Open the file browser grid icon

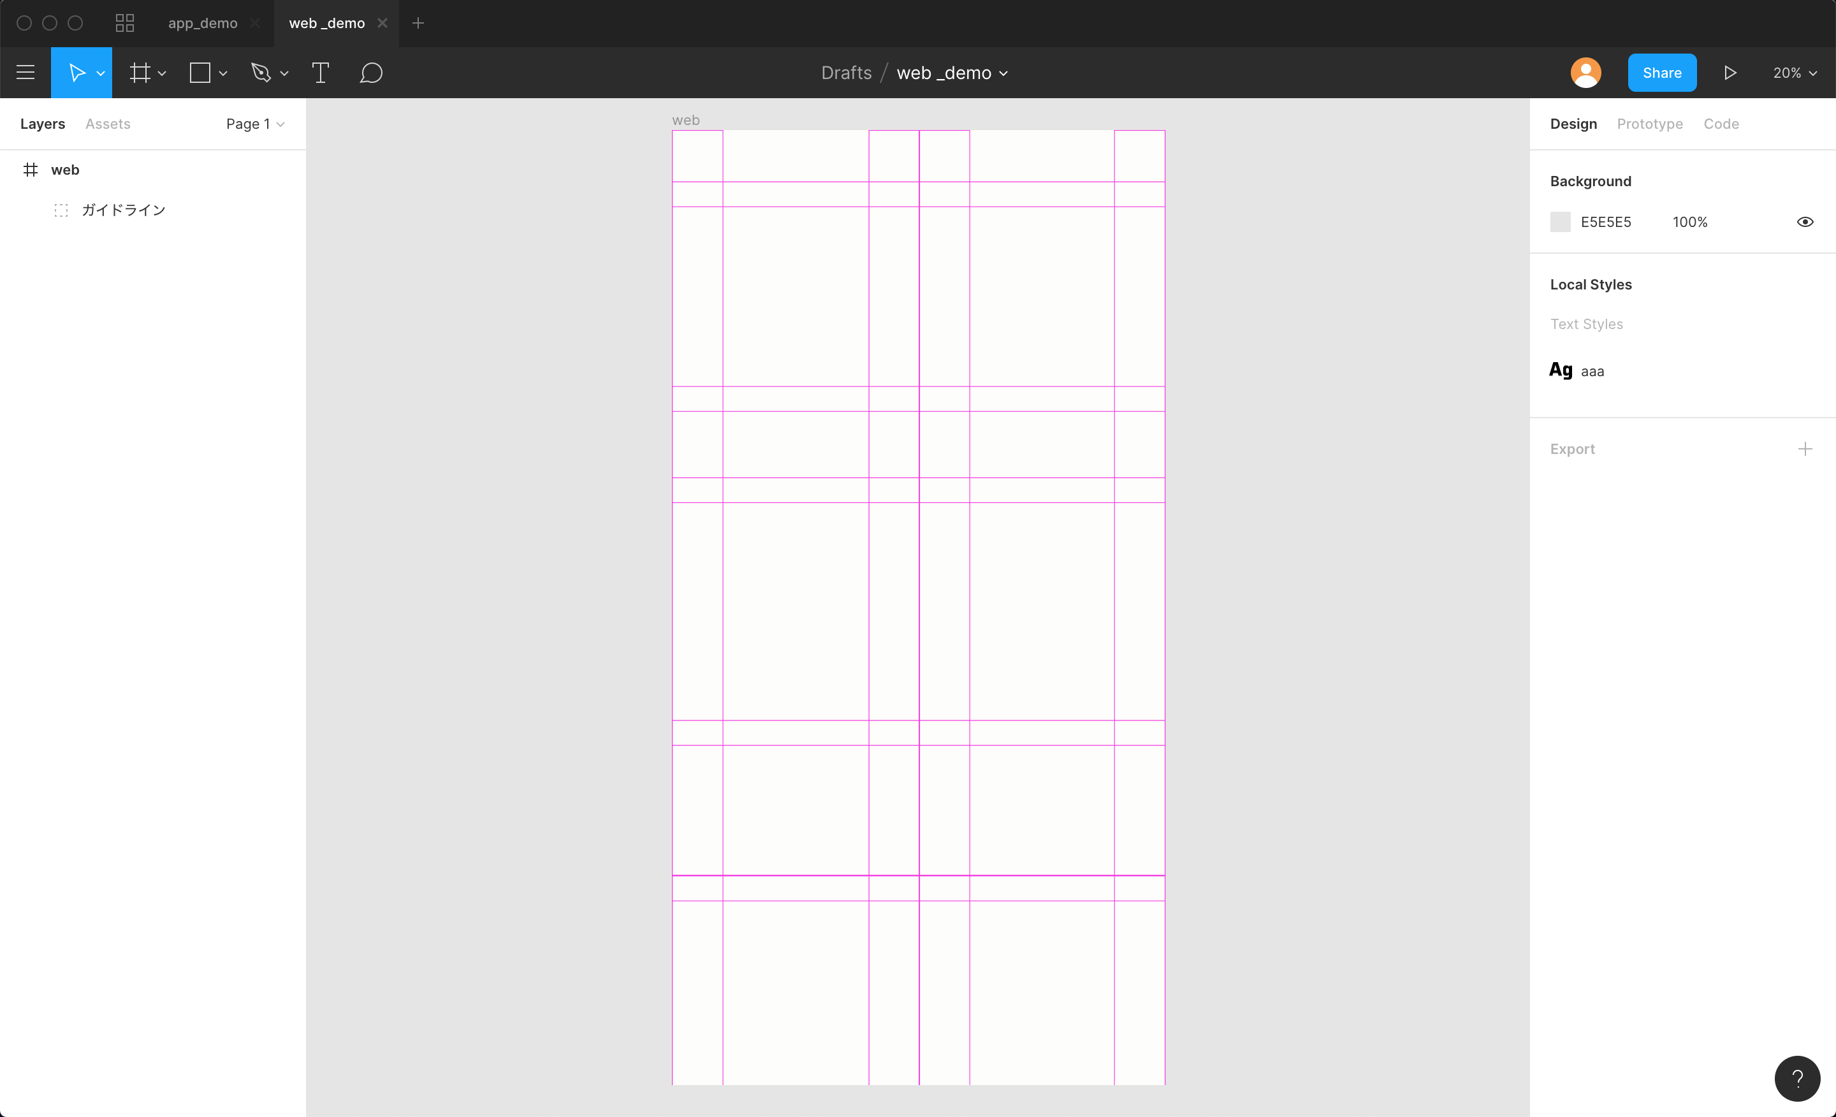click(125, 23)
